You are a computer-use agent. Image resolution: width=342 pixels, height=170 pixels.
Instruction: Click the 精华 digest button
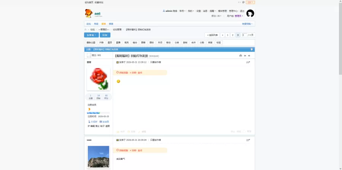[135, 43]
